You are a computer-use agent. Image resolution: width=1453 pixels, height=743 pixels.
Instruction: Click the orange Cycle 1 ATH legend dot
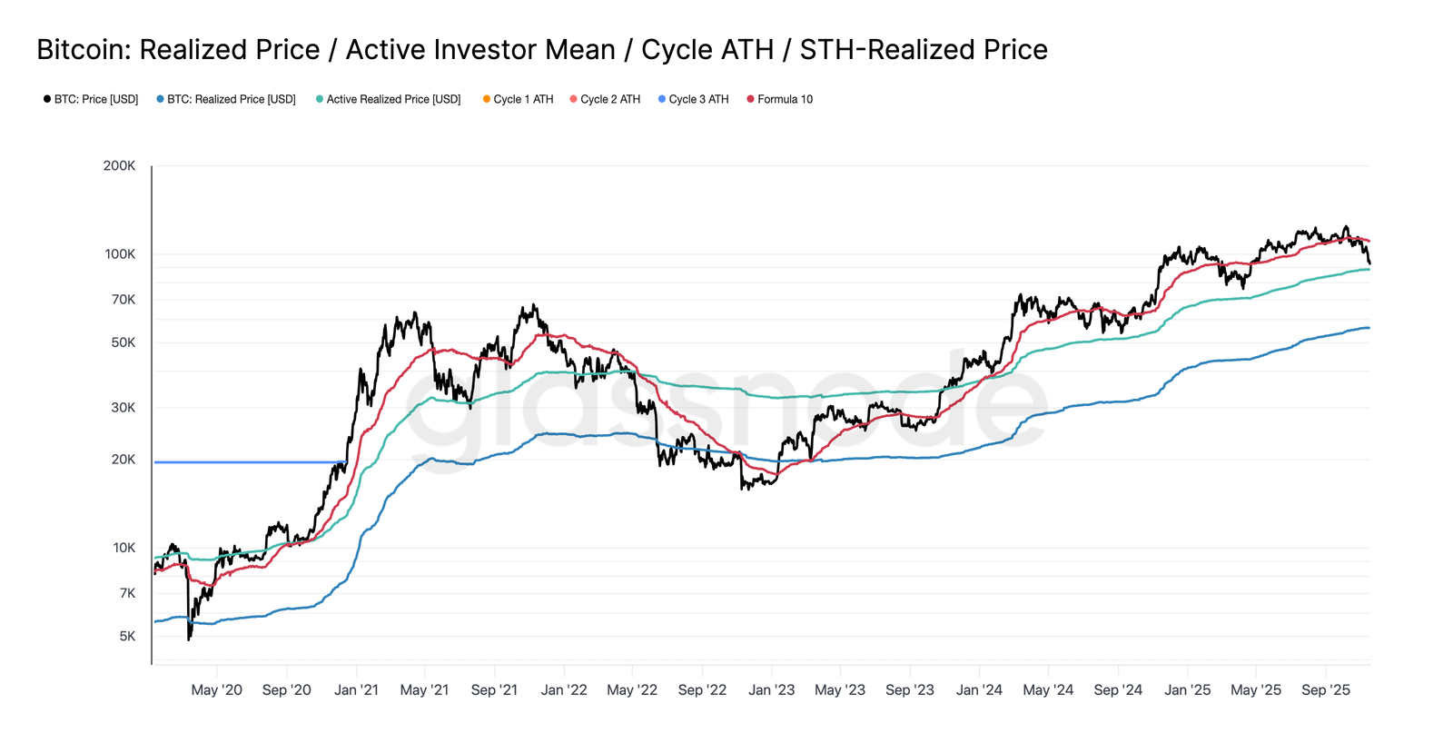487,99
